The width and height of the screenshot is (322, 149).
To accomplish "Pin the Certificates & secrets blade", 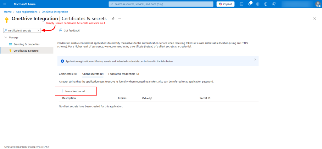I will [113, 19].
